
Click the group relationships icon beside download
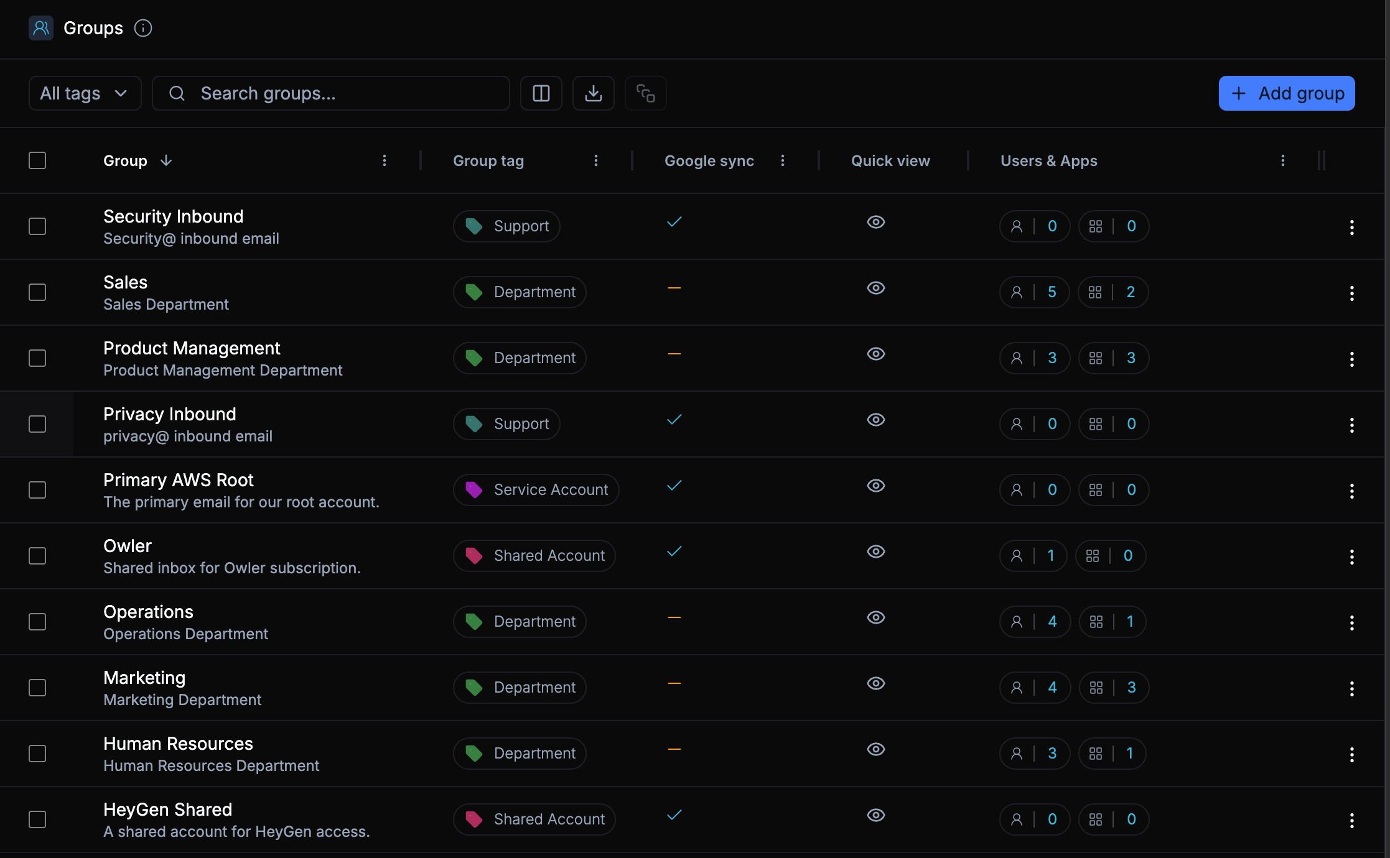coord(645,93)
